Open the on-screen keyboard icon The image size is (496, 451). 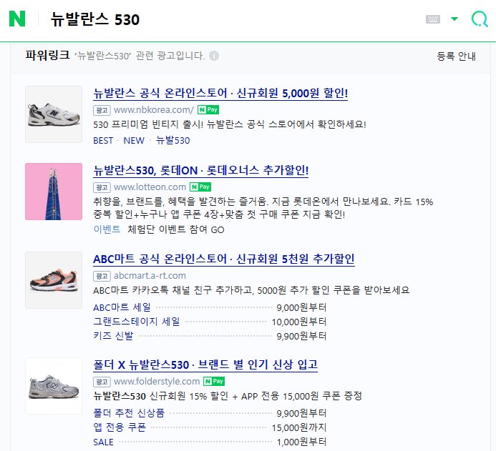tap(433, 19)
